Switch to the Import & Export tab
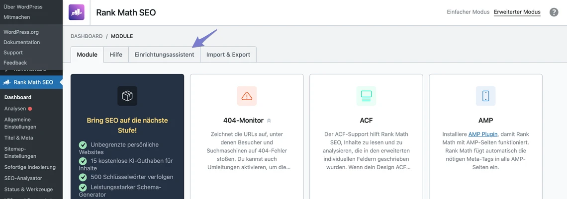 tap(228, 55)
